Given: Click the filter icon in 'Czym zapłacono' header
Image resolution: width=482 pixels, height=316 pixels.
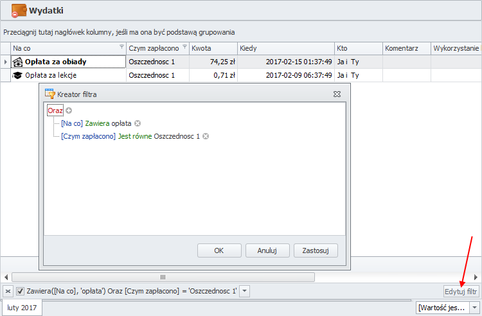Looking at the screenshot, I should 185,48.
